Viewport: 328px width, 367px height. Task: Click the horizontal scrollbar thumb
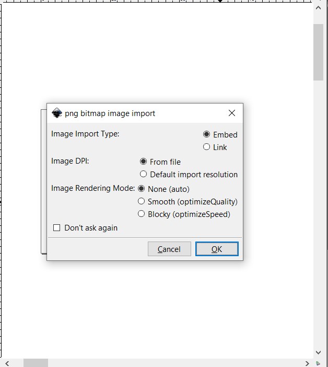[36, 363]
